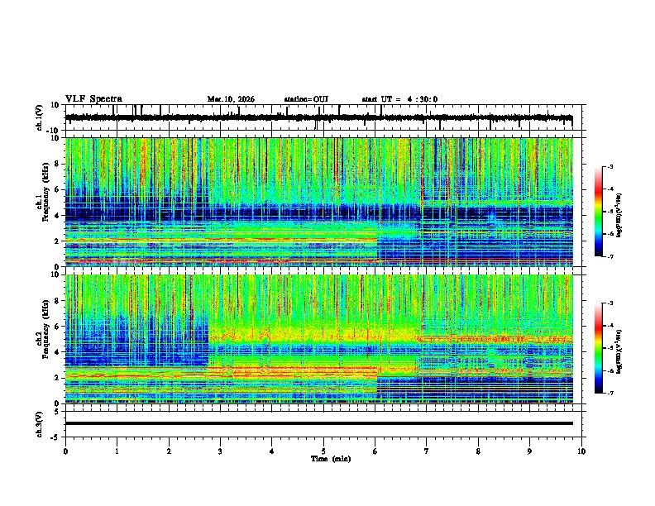Click the "-3" label on ch.1 colorbar
This screenshot has height=506, width=655.
[x=610, y=166]
